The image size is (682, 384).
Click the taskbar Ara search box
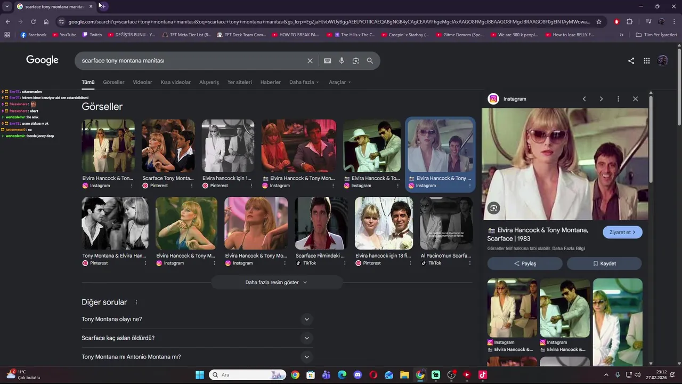(x=248, y=375)
